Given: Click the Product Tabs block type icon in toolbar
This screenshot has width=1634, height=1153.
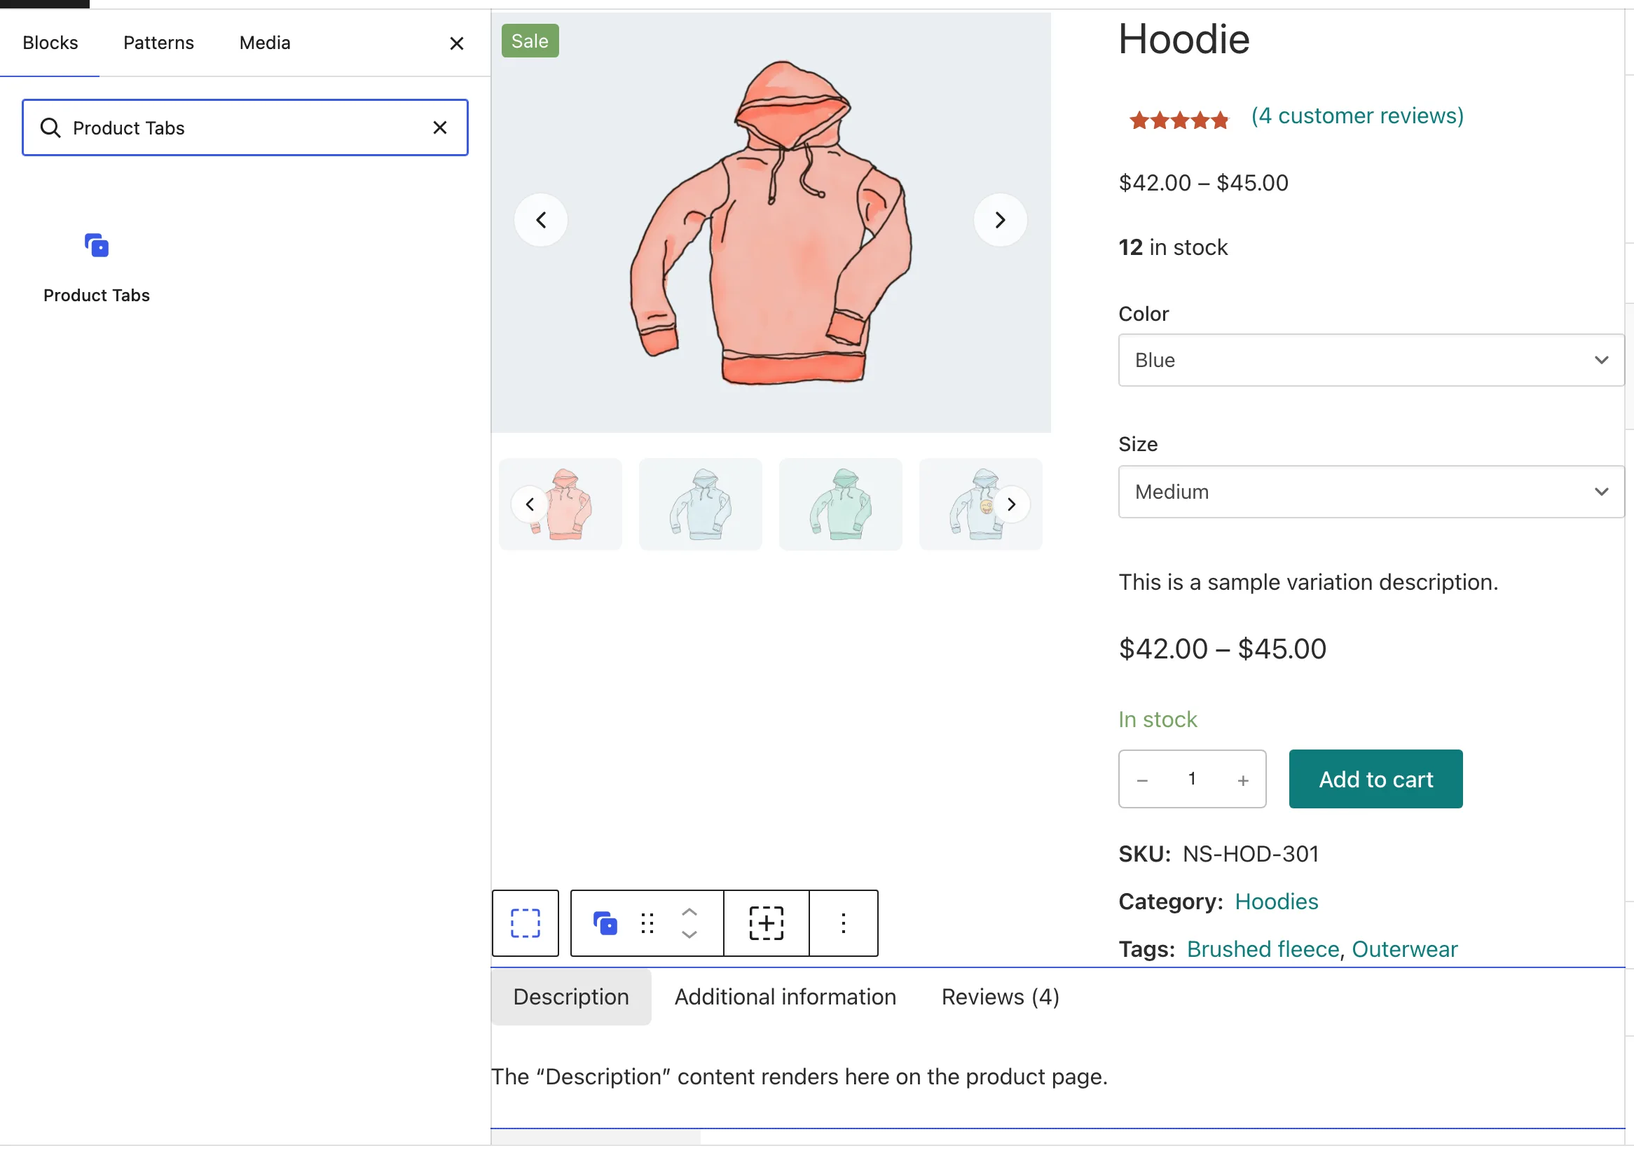Looking at the screenshot, I should [x=605, y=923].
